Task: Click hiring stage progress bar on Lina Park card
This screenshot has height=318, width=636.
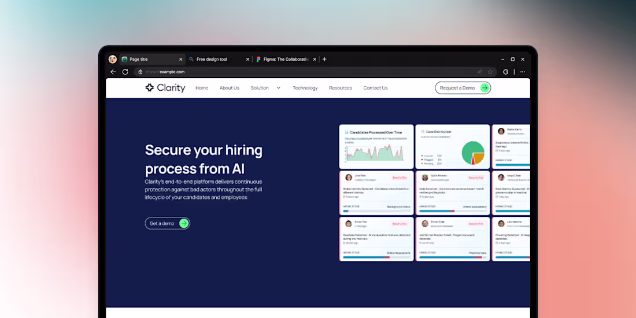Action: (376, 211)
